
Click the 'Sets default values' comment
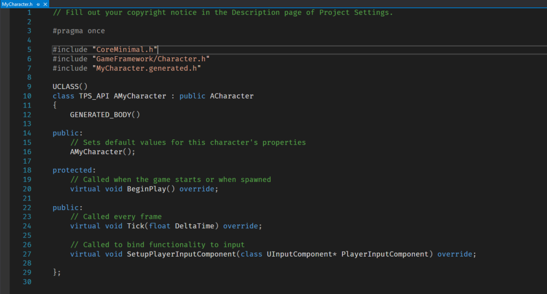tap(188, 142)
